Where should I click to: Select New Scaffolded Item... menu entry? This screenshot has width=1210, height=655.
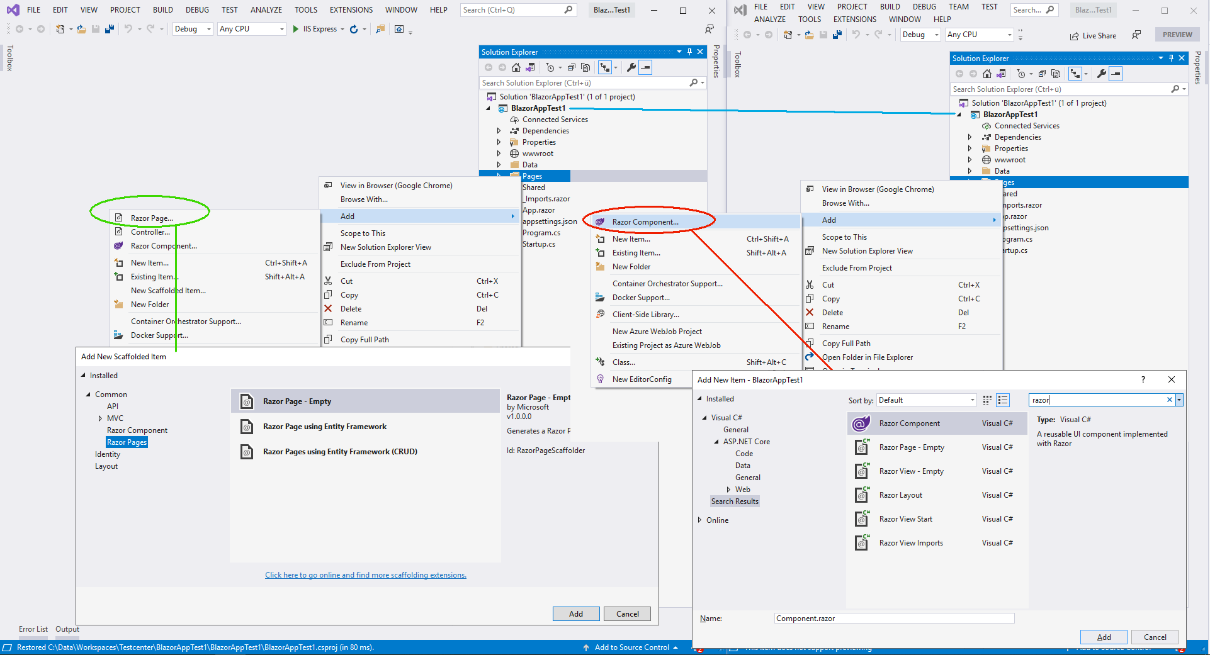point(168,291)
